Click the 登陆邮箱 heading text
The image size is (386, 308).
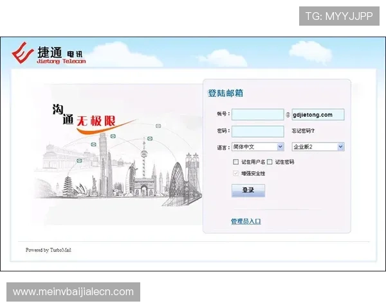pyautogui.click(x=226, y=93)
